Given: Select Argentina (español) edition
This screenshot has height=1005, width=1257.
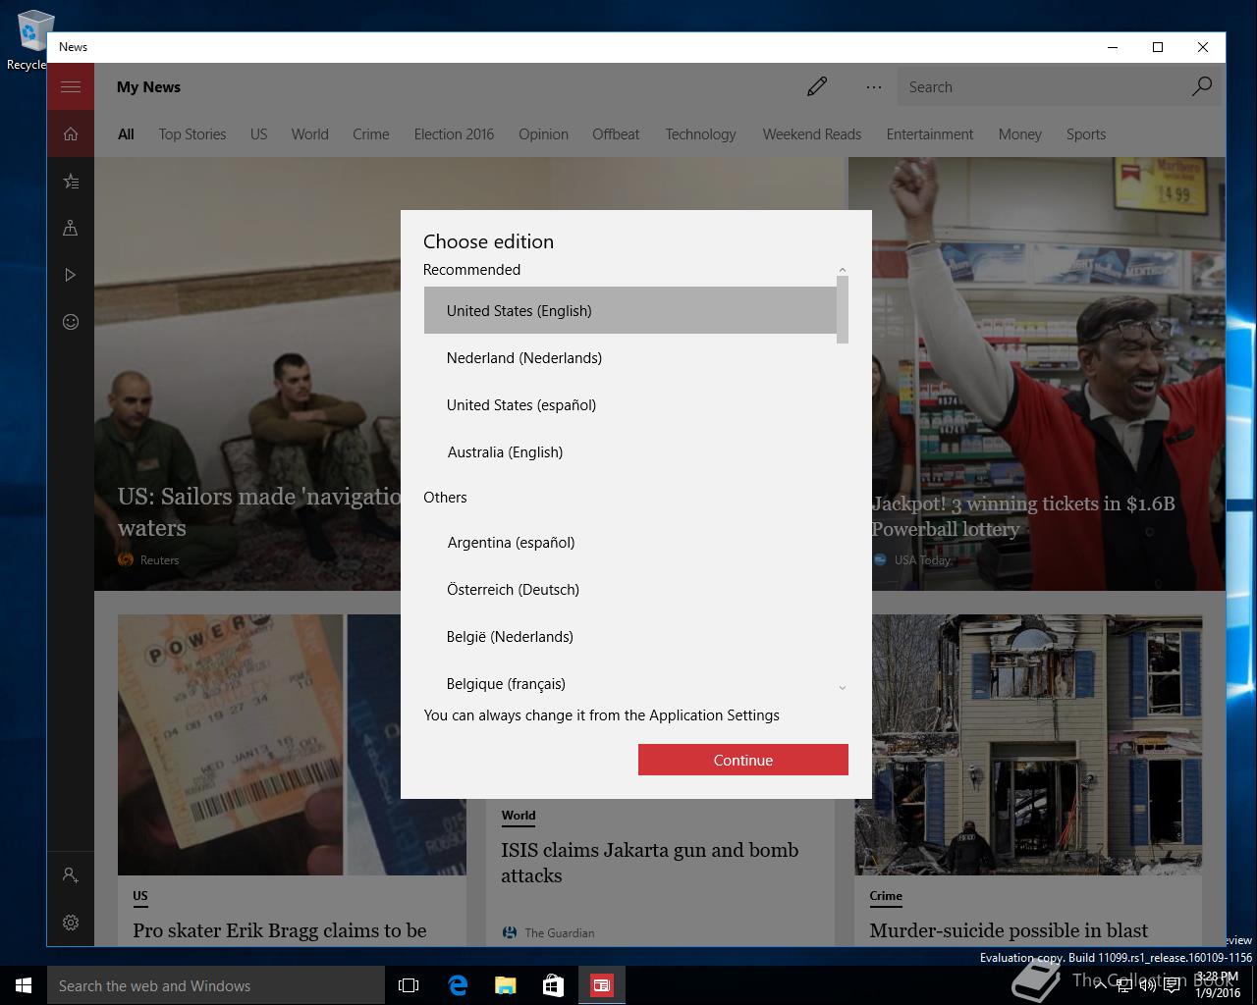Looking at the screenshot, I should (x=629, y=542).
